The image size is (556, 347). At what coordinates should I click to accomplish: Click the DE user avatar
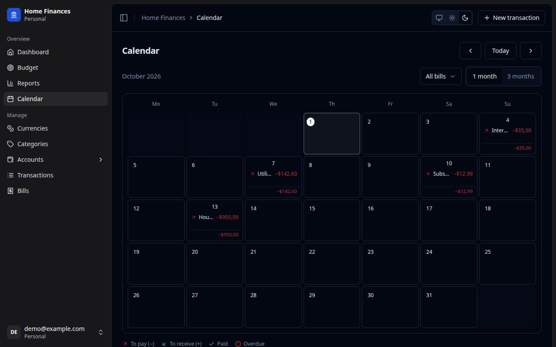[14, 332]
